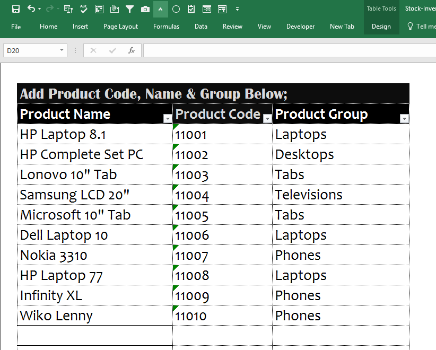Select product code cell 11001
Viewport: 436px width, 350px height.
click(x=222, y=134)
